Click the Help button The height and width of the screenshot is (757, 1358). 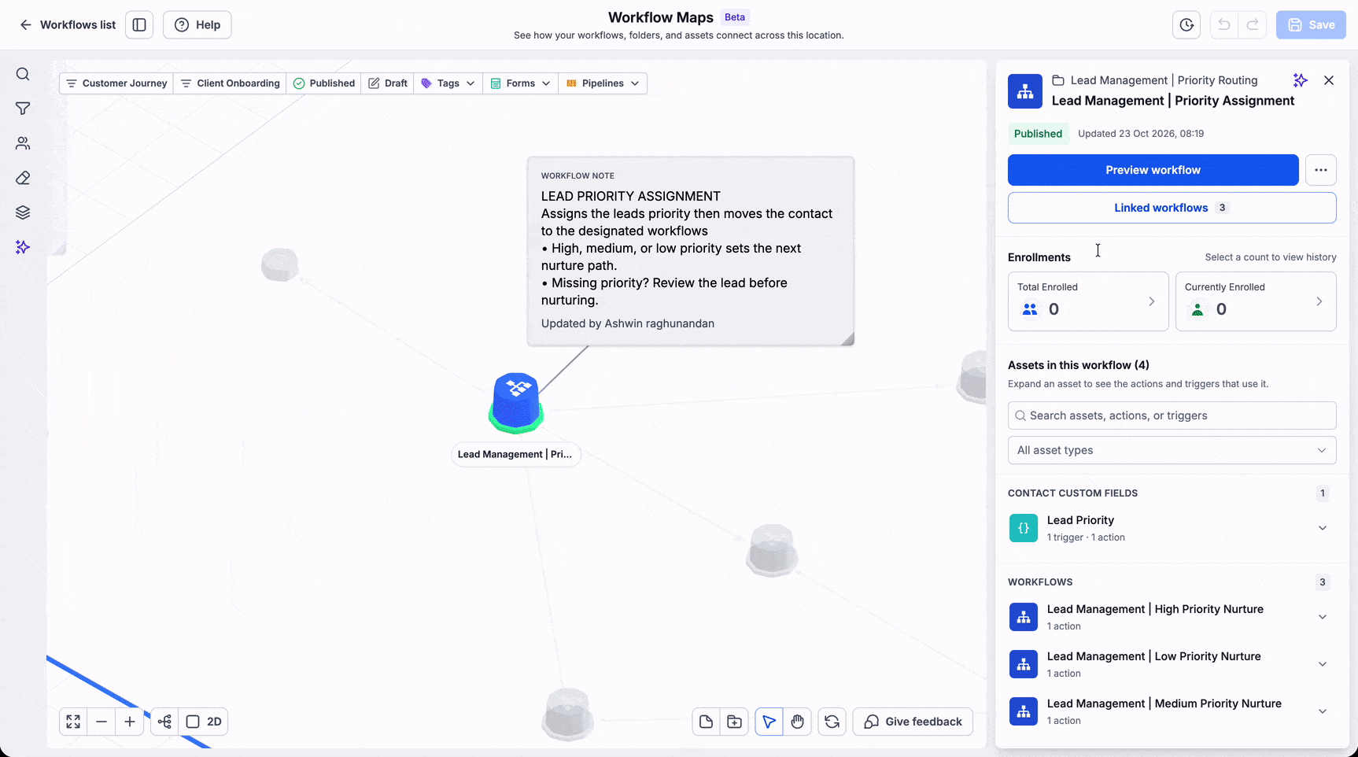[x=197, y=25]
